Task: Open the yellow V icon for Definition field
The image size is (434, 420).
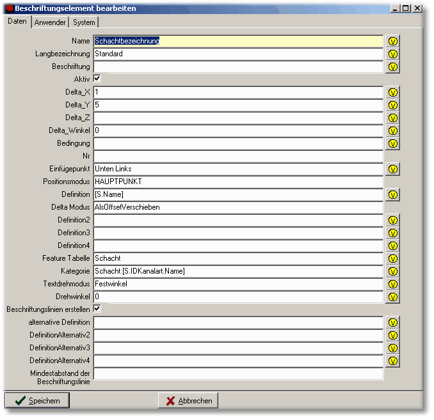Action: (x=393, y=194)
